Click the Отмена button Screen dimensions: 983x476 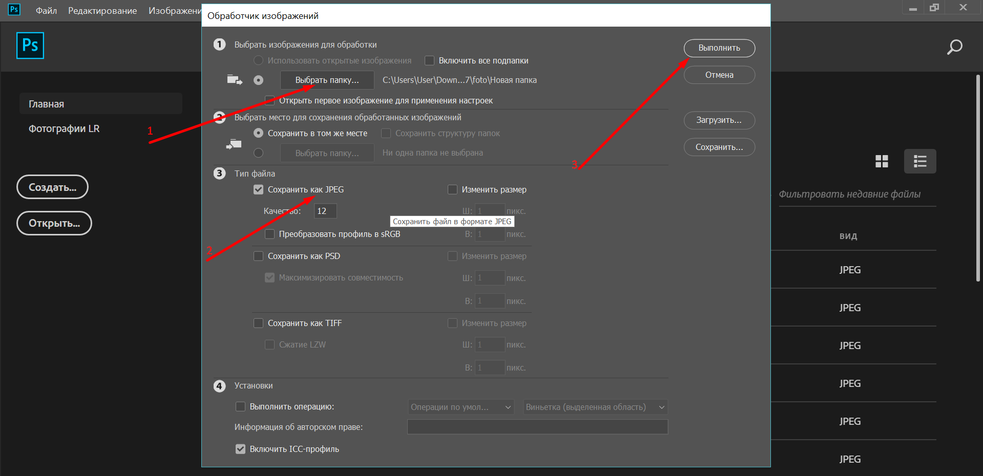pyautogui.click(x=719, y=75)
